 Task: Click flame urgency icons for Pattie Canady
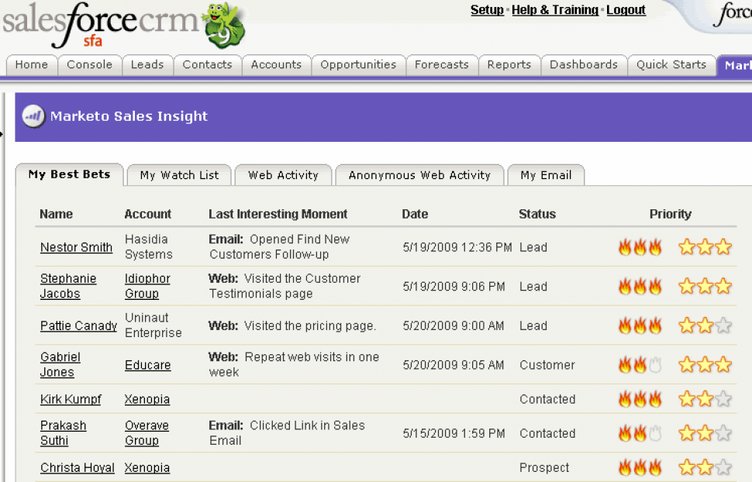coord(640,326)
